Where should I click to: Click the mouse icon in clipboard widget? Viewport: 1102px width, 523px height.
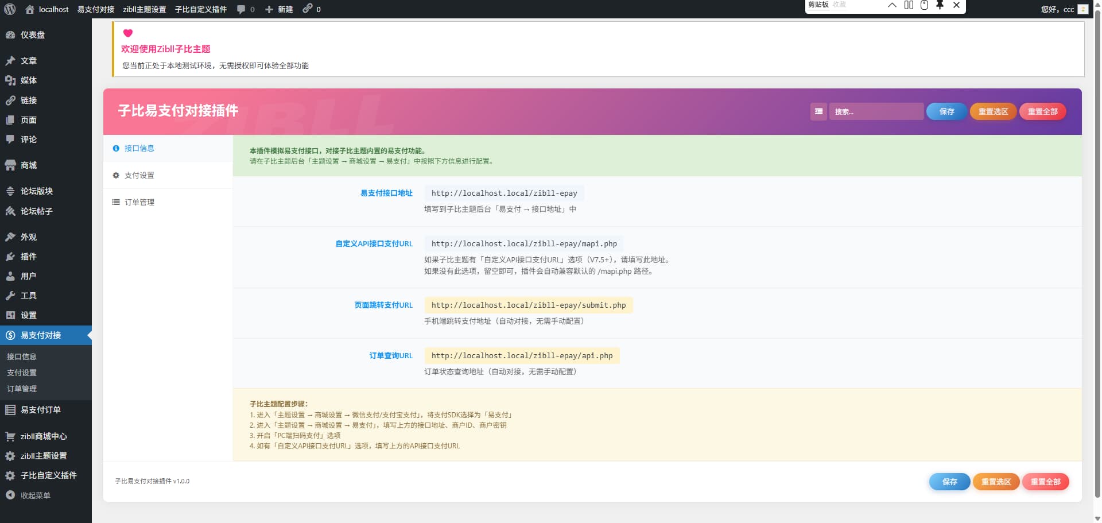(x=924, y=5)
